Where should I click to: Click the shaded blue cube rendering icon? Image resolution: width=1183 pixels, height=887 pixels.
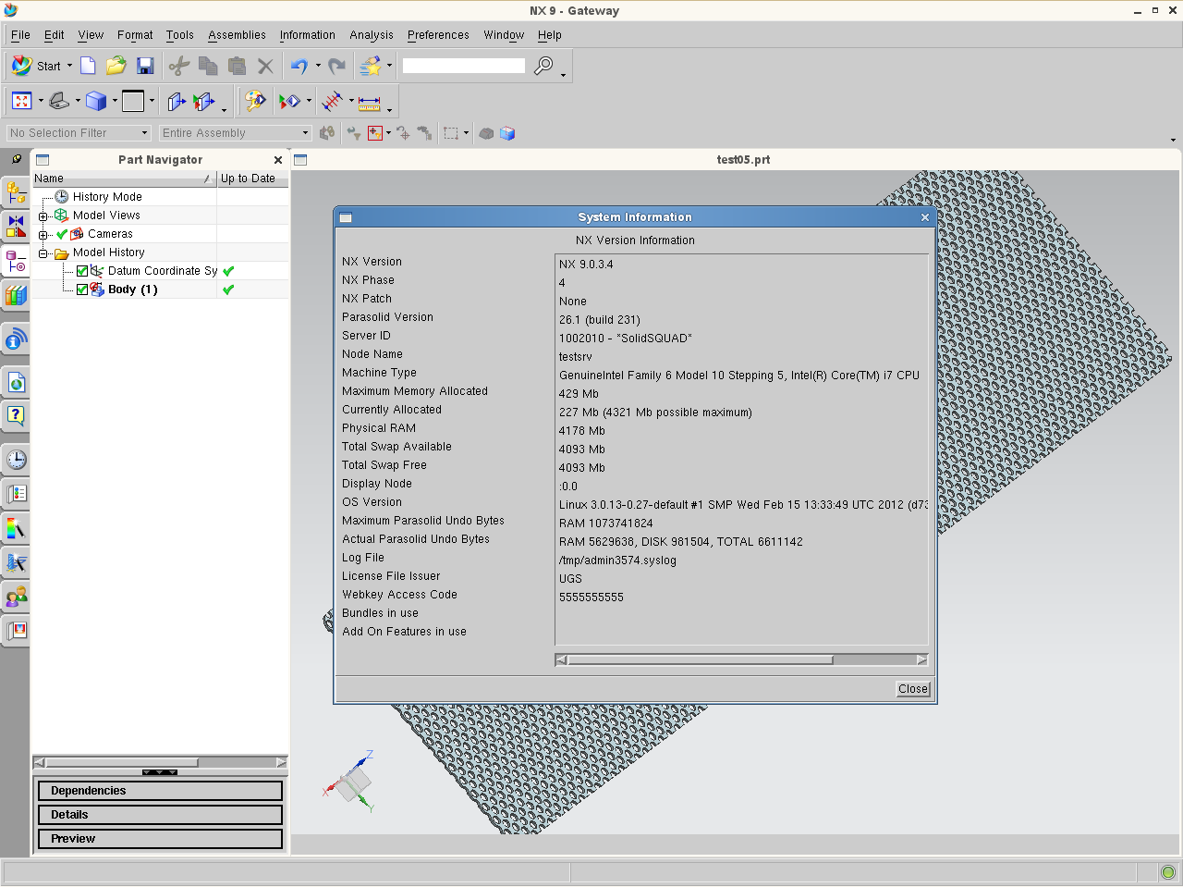tap(96, 101)
